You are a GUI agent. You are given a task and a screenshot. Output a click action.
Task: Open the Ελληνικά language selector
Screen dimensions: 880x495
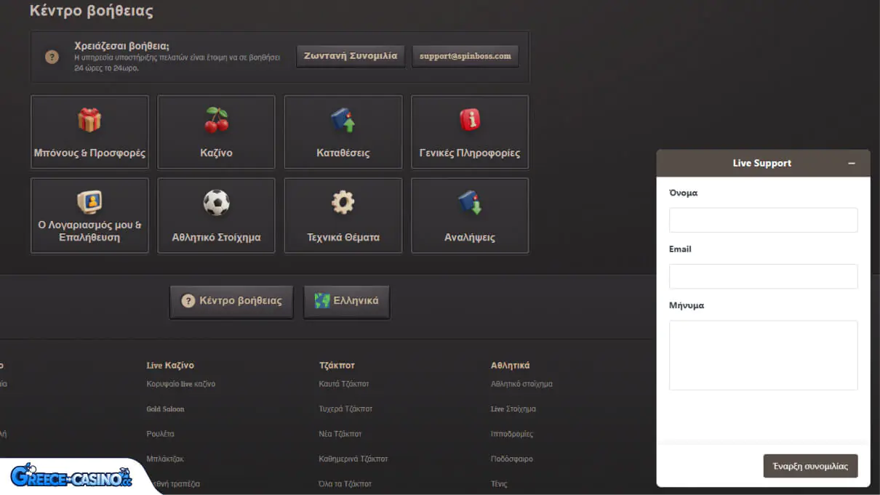coord(347,301)
